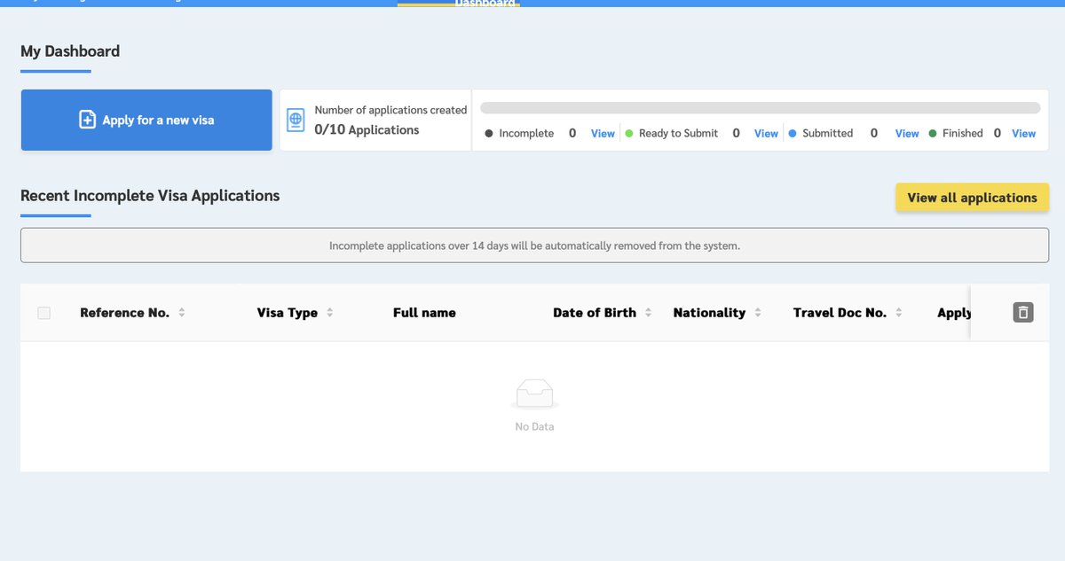View Submitted applications
The image size is (1065, 561).
click(907, 133)
